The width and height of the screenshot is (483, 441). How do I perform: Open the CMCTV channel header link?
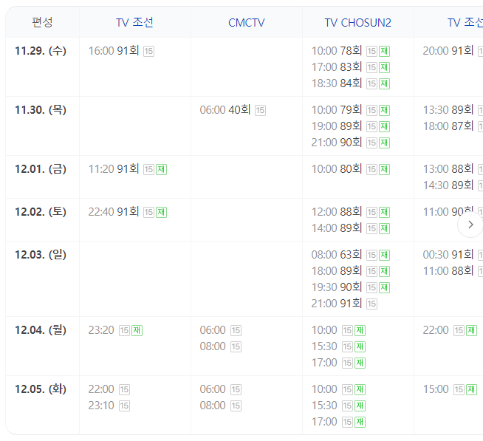point(247,23)
